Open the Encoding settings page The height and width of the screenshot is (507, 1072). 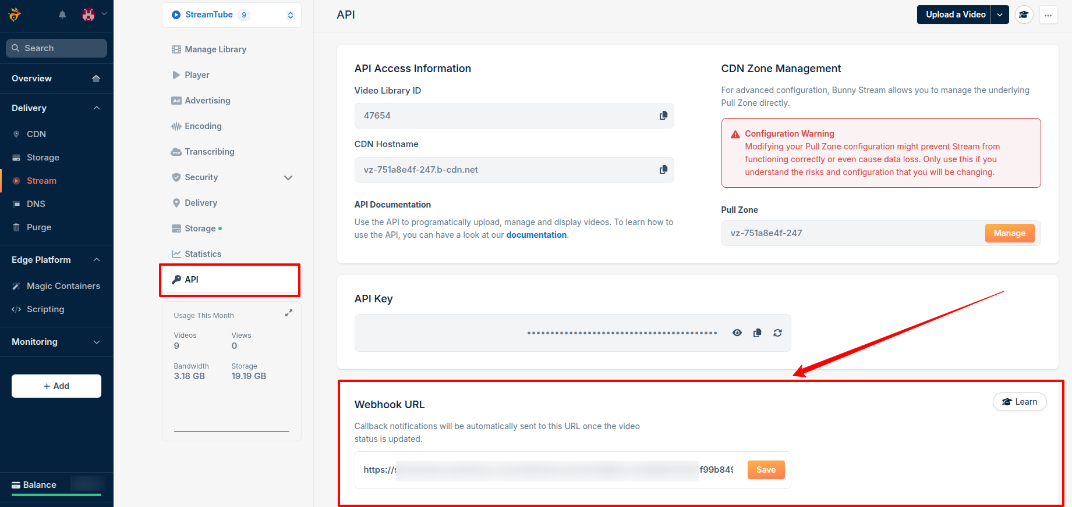tap(203, 126)
